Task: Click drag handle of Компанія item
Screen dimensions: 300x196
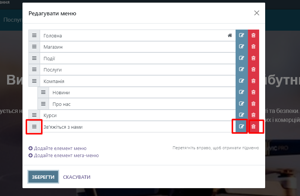Action: click(34, 81)
